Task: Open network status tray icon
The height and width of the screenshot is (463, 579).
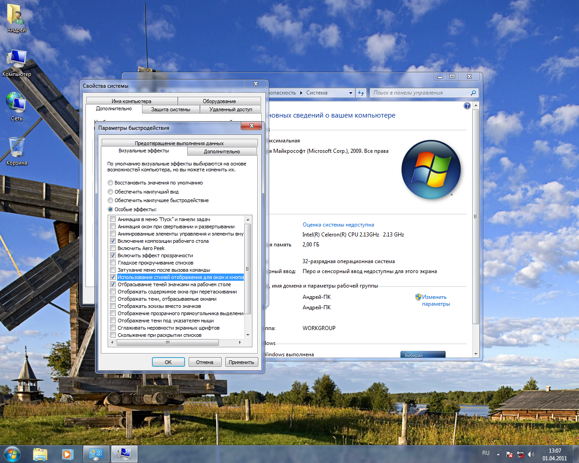Action: [x=520, y=454]
